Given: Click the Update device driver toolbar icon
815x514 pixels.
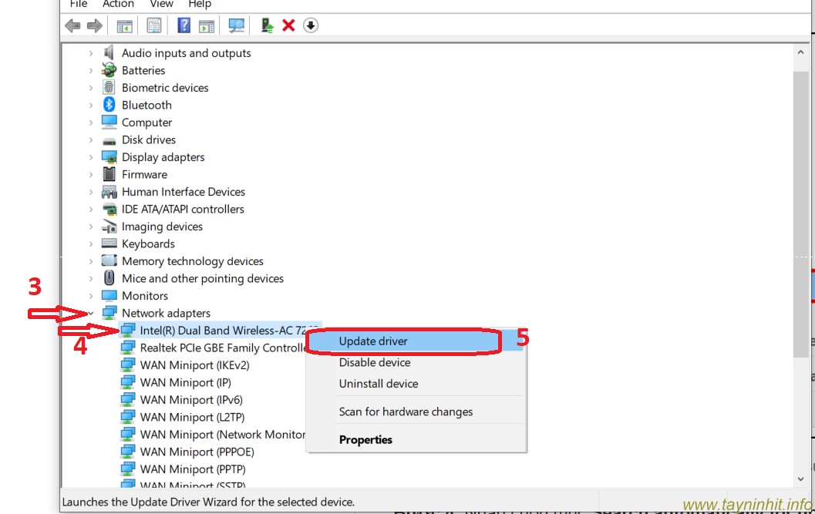Looking at the screenshot, I should point(267,25).
